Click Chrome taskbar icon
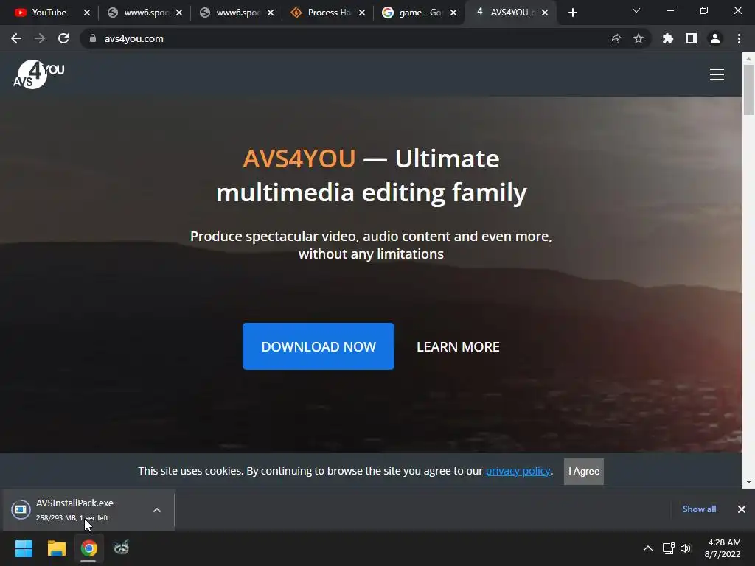 point(88,548)
